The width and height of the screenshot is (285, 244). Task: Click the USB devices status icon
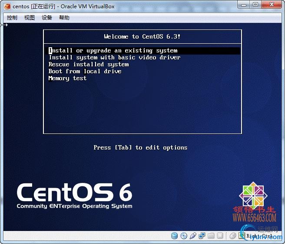(x=192, y=236)
